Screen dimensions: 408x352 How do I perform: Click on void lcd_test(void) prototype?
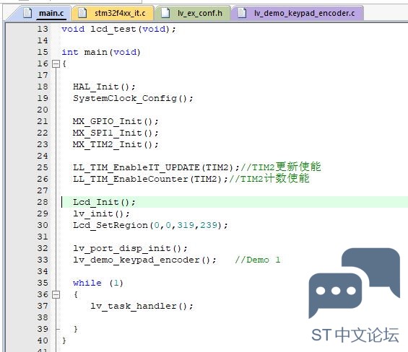118,29
